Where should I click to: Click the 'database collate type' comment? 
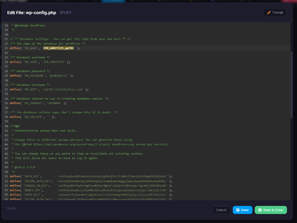point(63,112)
